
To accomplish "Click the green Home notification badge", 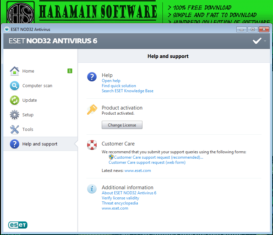I will click(x=70, y=71).
